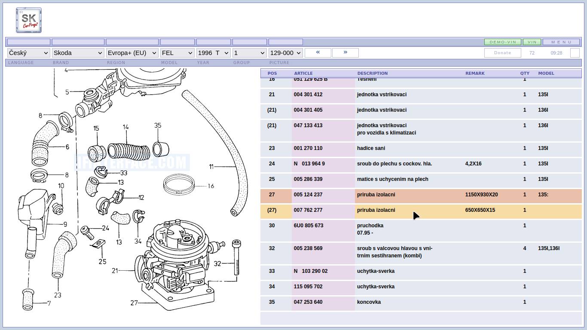Open the Picture dropdown showing 129-000

pyautogui.click(x=285, y=53)
